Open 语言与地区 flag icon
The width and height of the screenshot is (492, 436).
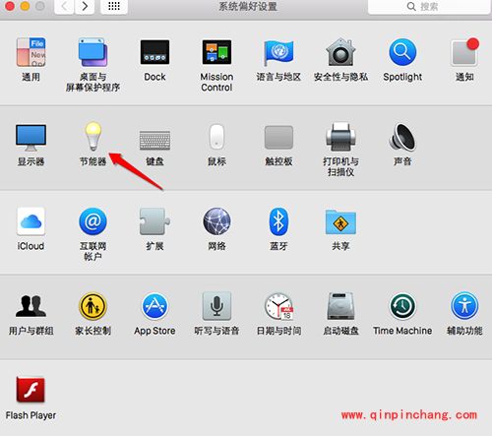[x=278, y=52]
